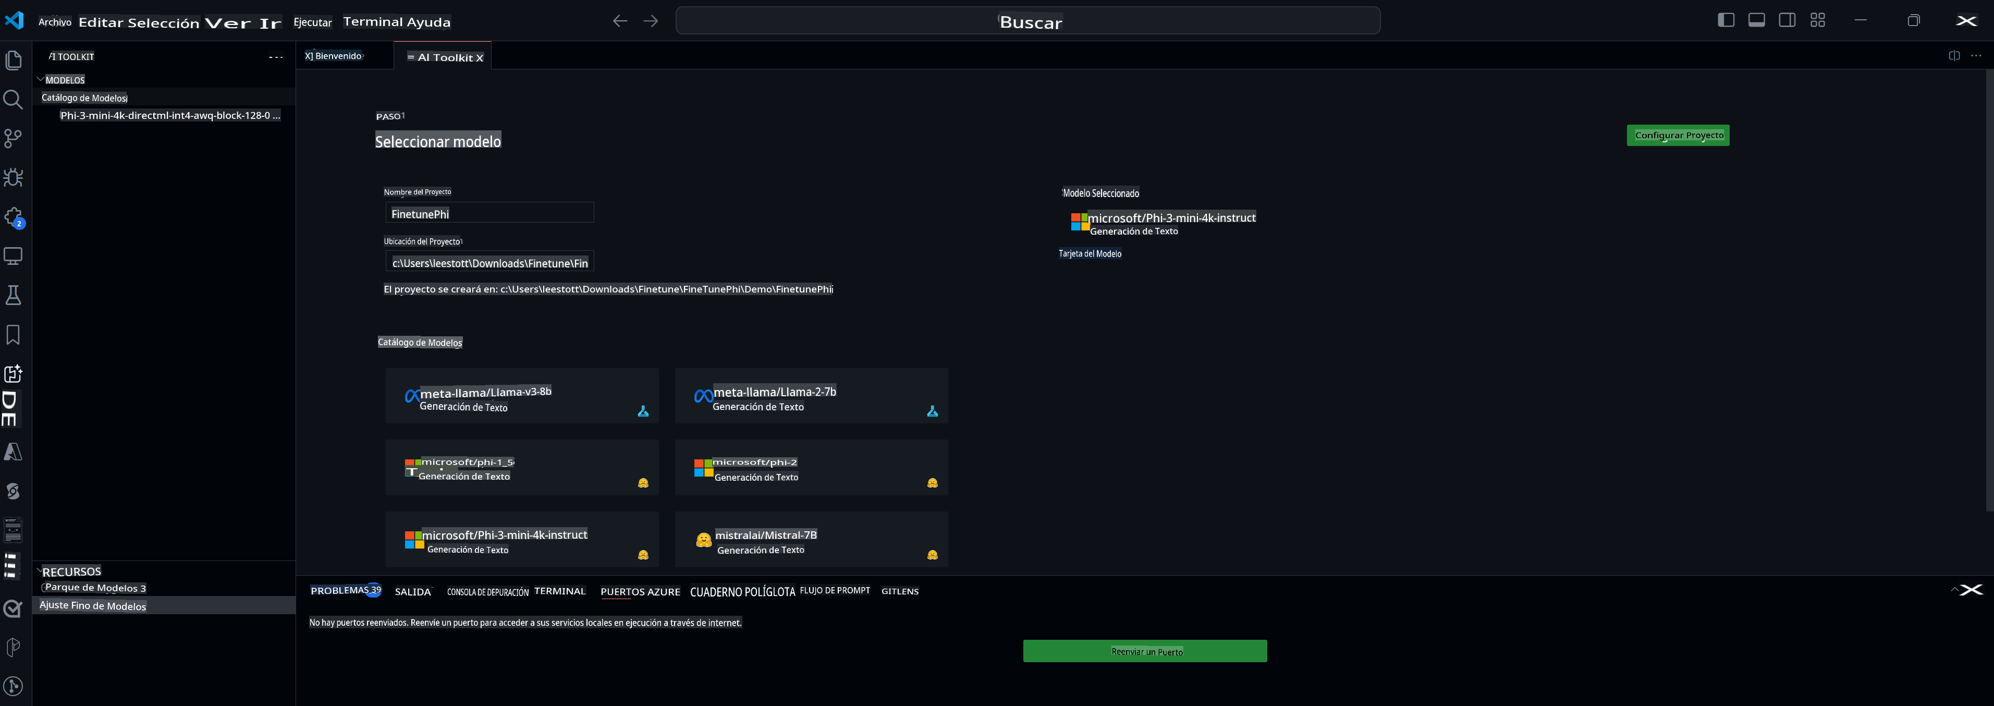Open the Selección menu
The width and height of the screenshot is (1994, 706).
163,22
